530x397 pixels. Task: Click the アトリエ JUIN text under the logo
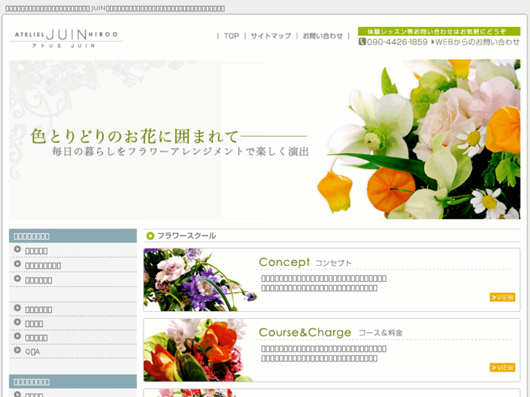(x=63, y=46)
